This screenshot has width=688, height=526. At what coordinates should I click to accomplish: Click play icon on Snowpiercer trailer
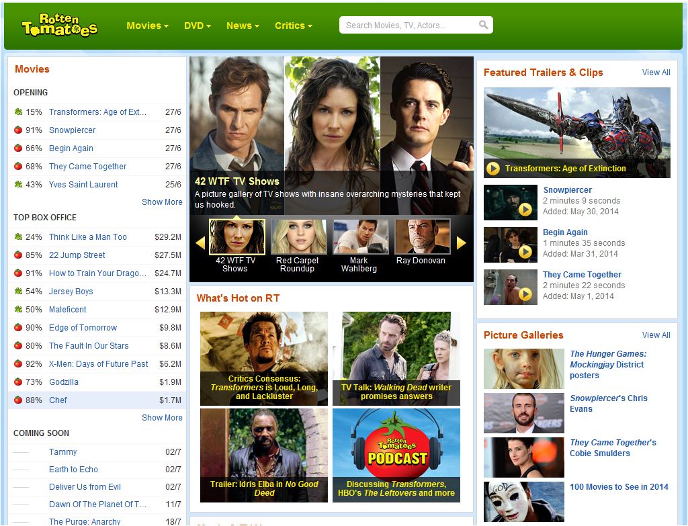[x=525, y=210]
